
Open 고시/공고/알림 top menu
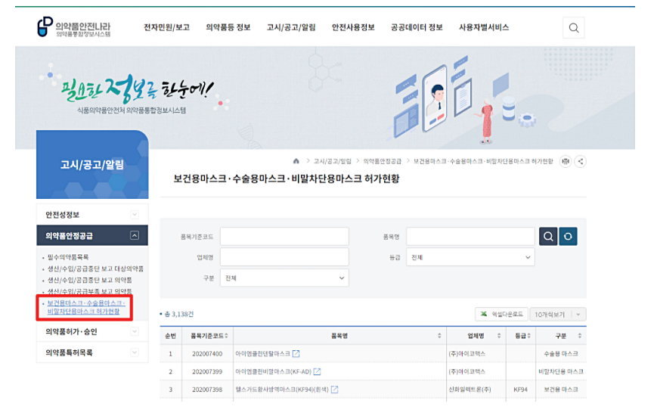[291, 28]
